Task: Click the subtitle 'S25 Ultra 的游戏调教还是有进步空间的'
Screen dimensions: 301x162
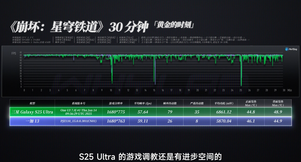Action: [x=151, y=157]
